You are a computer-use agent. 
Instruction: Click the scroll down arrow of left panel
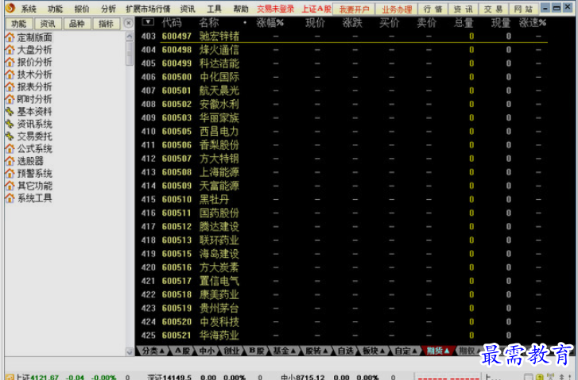(129, 352)
